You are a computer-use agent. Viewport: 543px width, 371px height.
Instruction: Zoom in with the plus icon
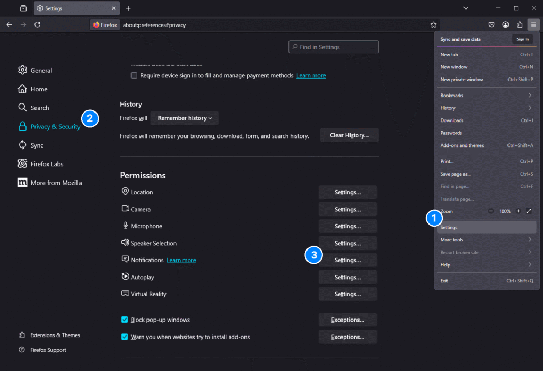[x=518, y=211]
